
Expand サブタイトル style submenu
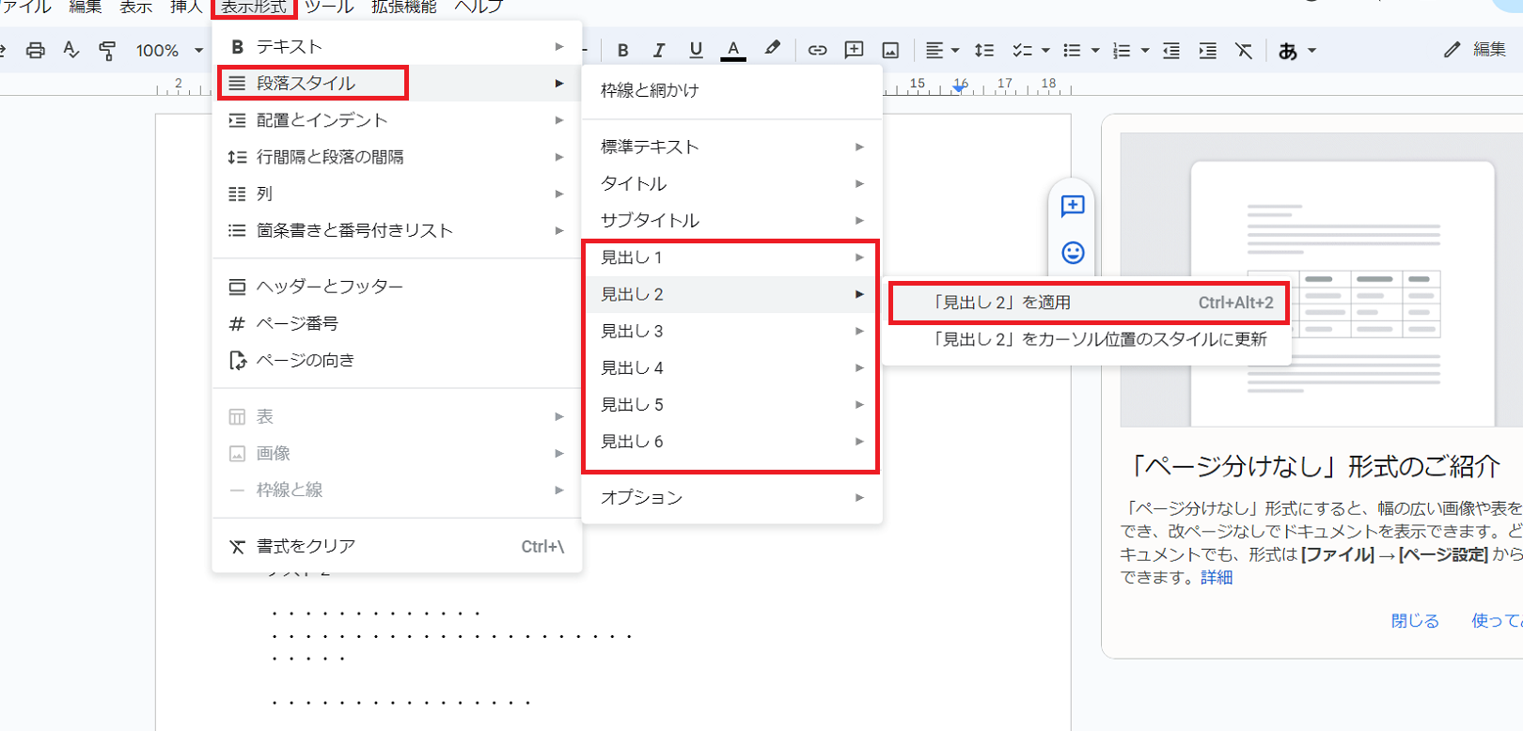[731, 220]
